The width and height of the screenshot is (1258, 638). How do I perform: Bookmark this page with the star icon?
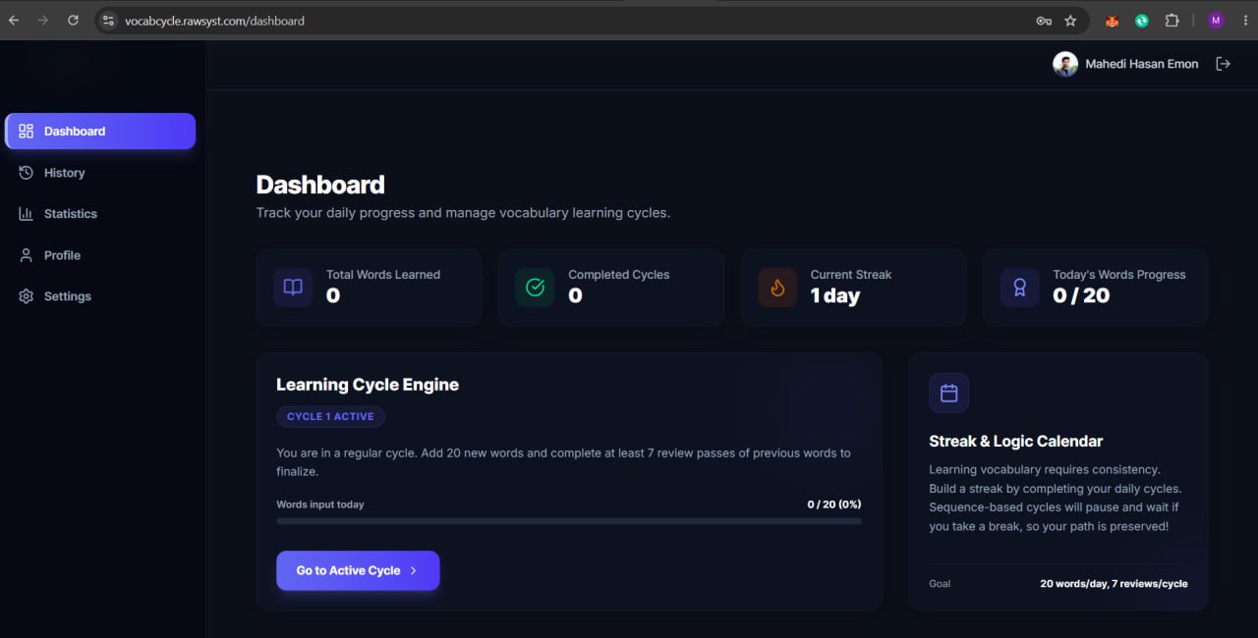(x=1070, y=21)
